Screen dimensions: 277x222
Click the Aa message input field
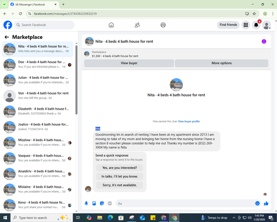pyautogui.click(x=184, y=203)
